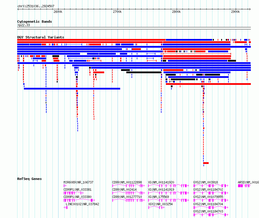Click the LINC00102 gene model glyph
The width and height of the screenshot is (259, 218).
pos(66,208)
